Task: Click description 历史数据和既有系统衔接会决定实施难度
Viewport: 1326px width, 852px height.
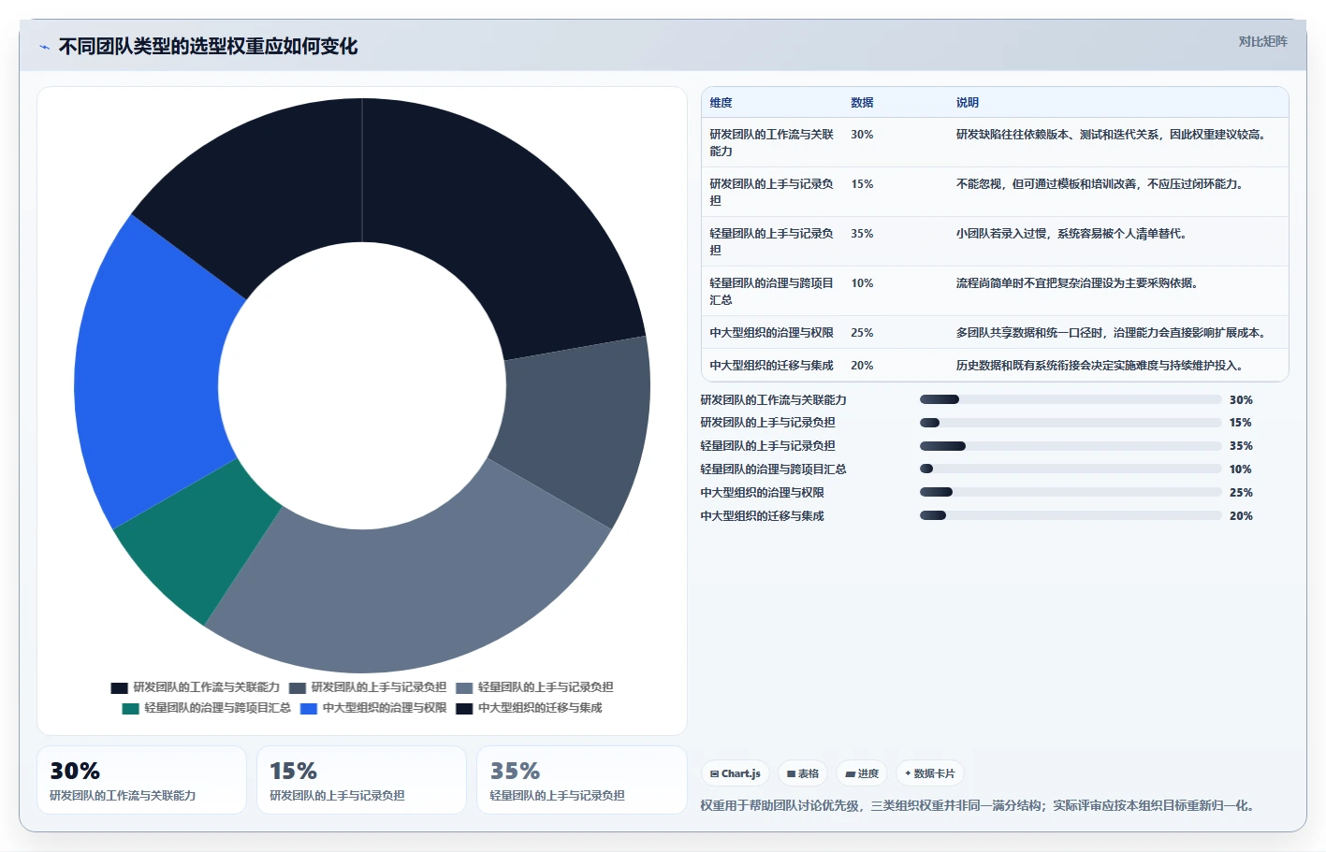Action: (x=1100, y=366)
